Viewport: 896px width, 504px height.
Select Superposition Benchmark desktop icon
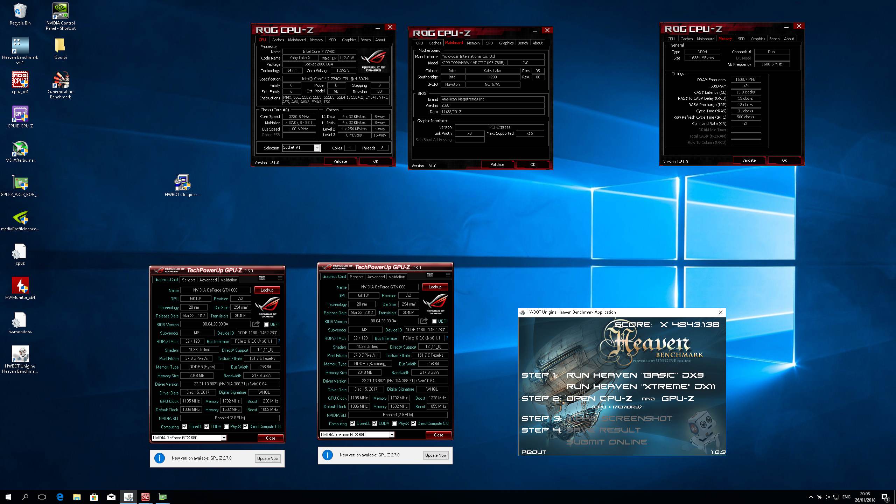click(x=61, y=85)
